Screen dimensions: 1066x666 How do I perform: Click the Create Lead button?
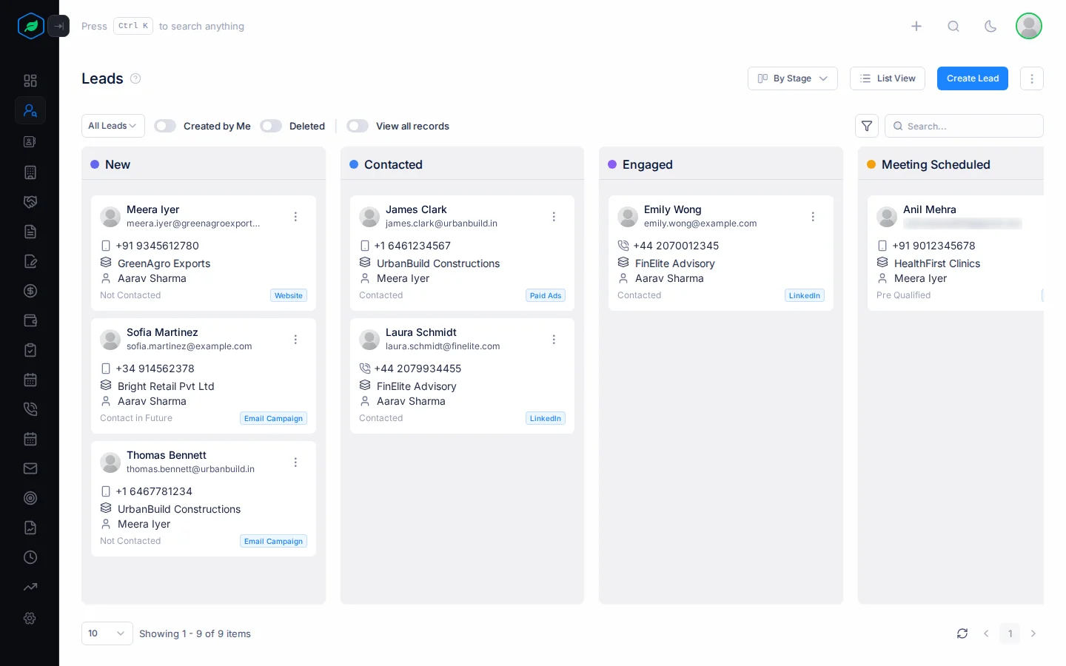pos(973,78)
